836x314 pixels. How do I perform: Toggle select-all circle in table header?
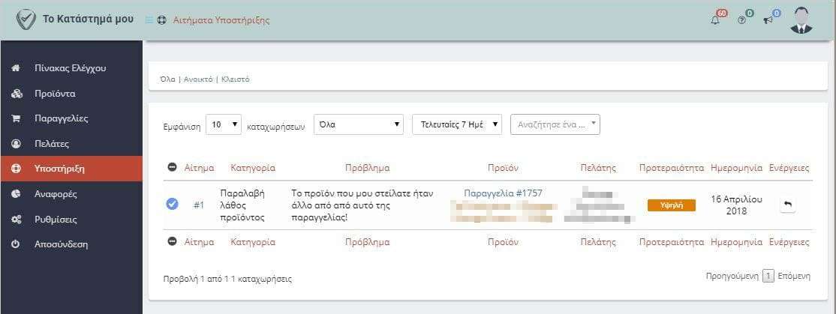click(x=172, y=168)
